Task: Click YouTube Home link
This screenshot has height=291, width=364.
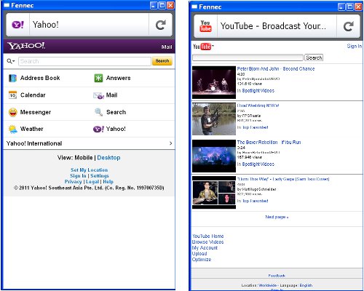Action: coord(208,236)
